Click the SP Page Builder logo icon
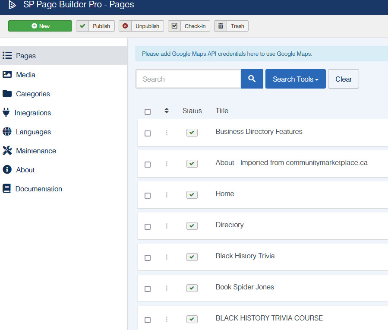 12,5
